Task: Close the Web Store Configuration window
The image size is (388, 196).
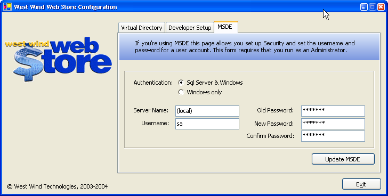Action: (x=381, y=7)
